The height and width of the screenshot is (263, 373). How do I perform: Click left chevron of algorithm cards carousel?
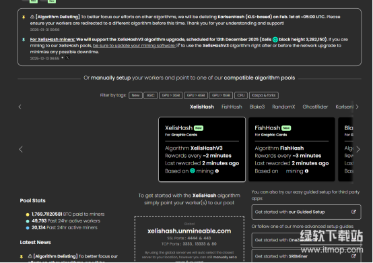[x=21, y=149]
